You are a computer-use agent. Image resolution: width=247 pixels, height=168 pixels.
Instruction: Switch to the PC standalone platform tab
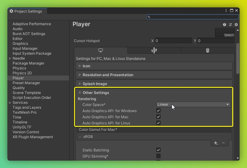[101, 51]
